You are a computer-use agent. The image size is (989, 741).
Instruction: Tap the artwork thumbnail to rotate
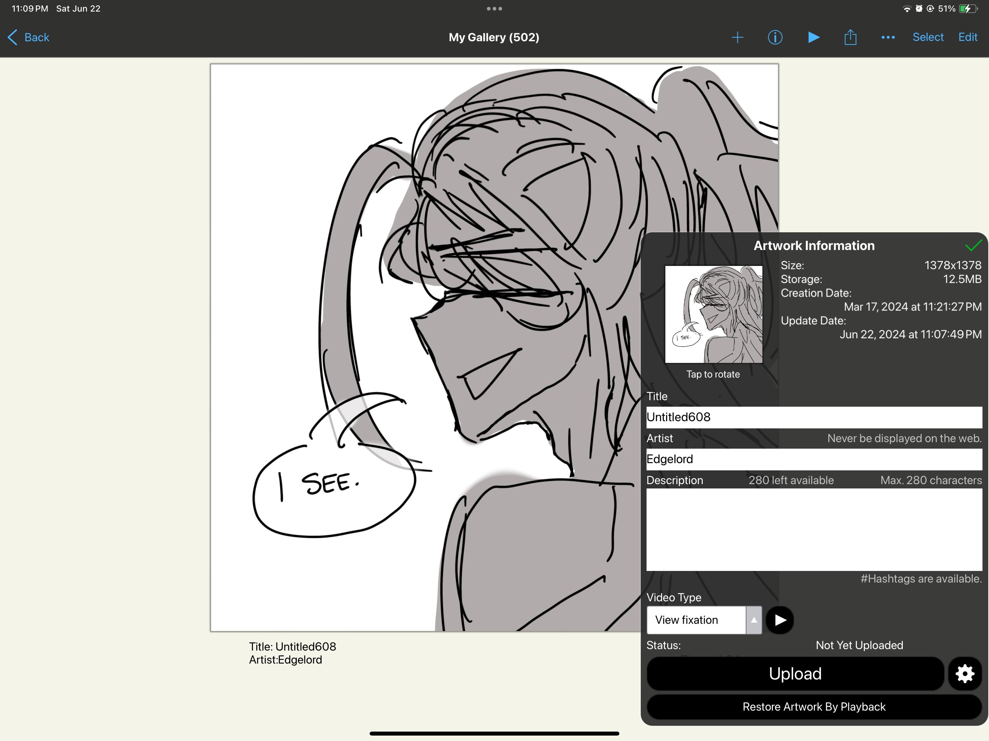714,314
